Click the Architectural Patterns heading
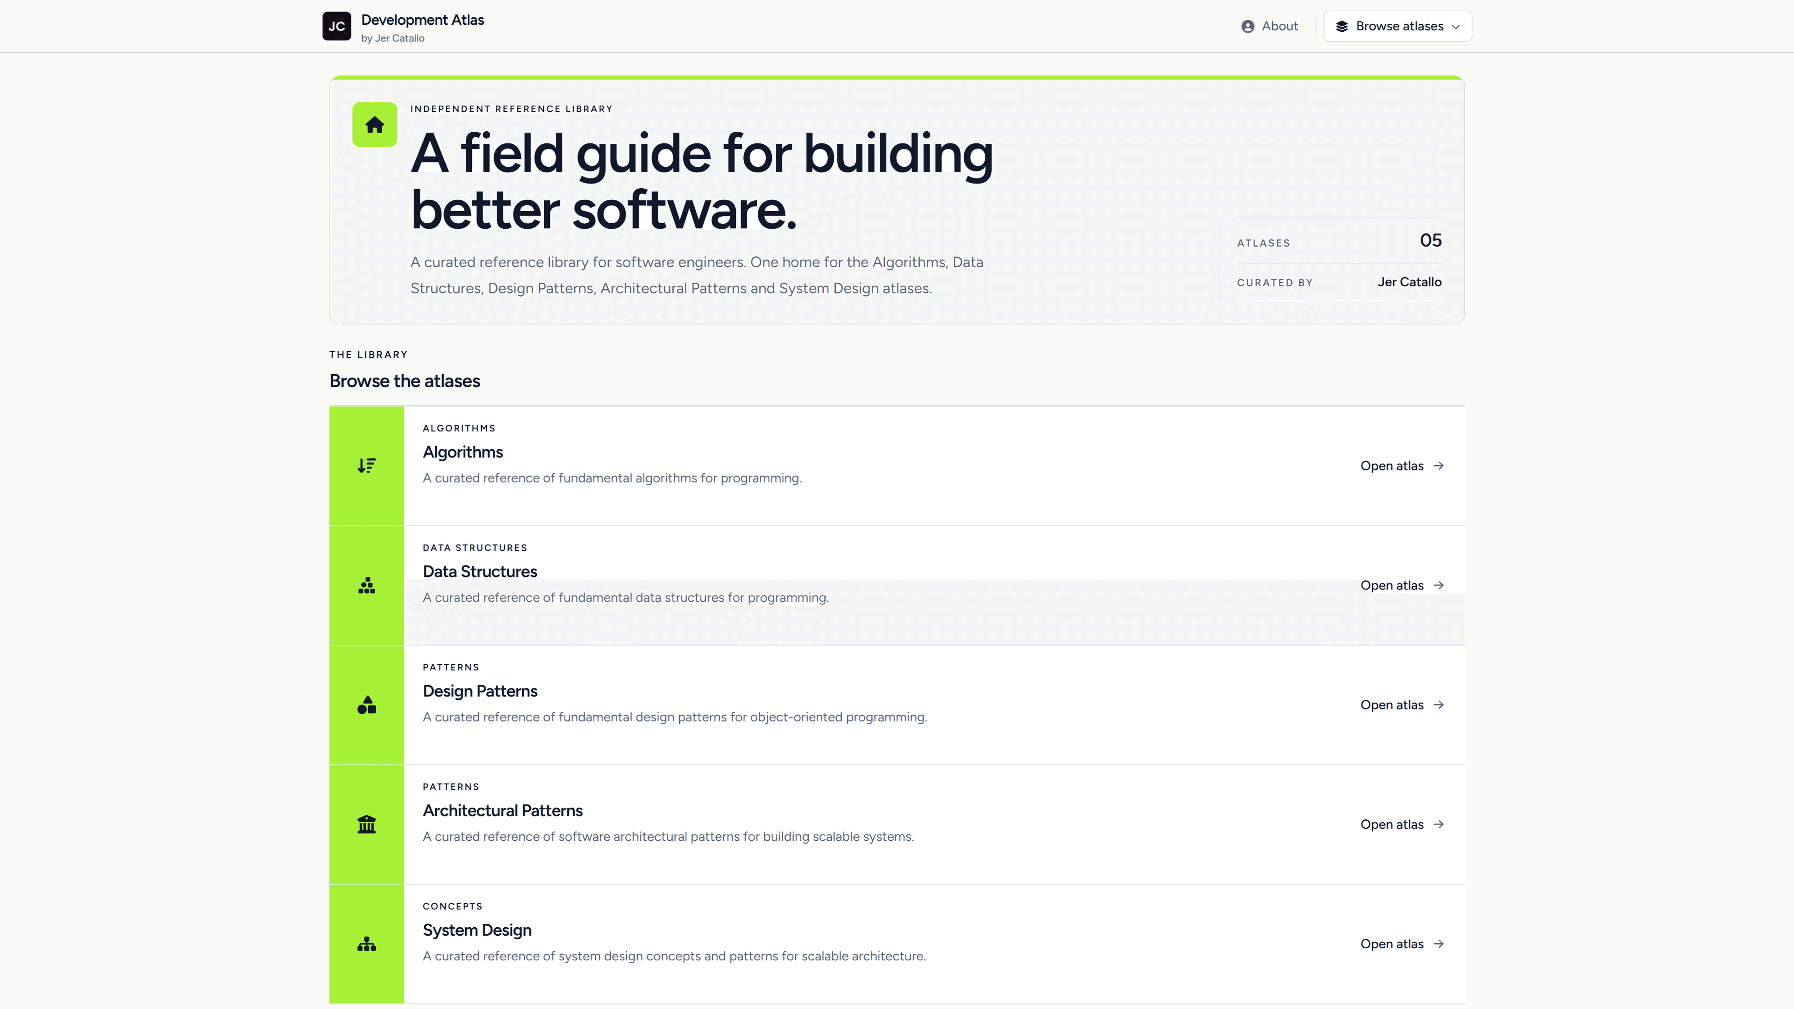Image resolution: width=1794 pixels, height=1009 pixels. click(x=502, y=810)
